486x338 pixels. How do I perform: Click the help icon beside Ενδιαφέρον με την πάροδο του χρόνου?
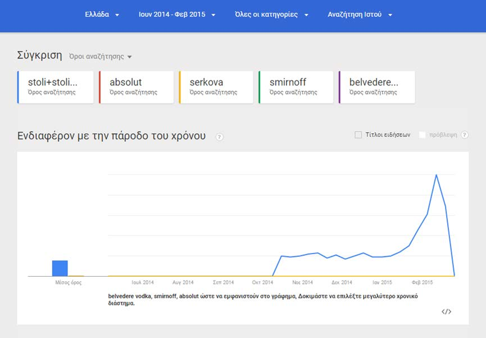pos(219,137)
